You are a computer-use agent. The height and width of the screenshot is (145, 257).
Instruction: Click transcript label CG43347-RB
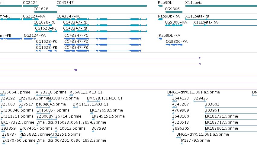pyautogui.click(x=75, y=28)
